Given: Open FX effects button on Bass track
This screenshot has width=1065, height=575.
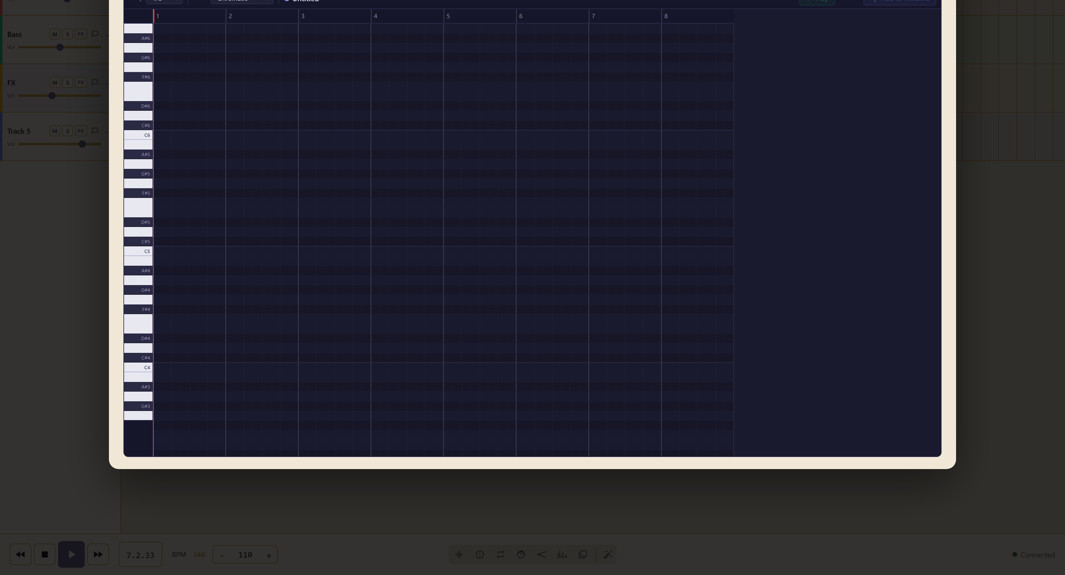Looking at the screenshot, I should pos(81,34).
